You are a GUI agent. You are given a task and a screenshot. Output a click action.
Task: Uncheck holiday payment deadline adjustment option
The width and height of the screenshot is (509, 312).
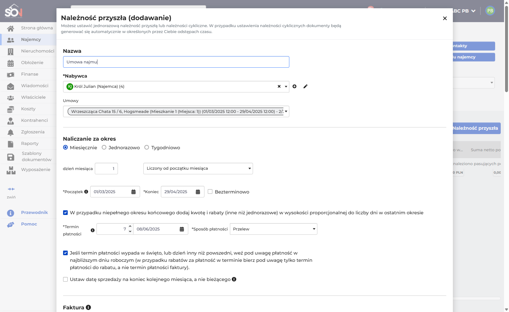click(65, 253)
